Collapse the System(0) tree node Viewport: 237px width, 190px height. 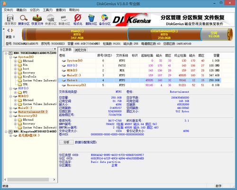coord(11,57)
